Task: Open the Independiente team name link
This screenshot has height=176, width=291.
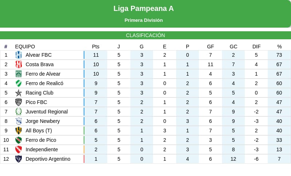Action: click(42, 149)
